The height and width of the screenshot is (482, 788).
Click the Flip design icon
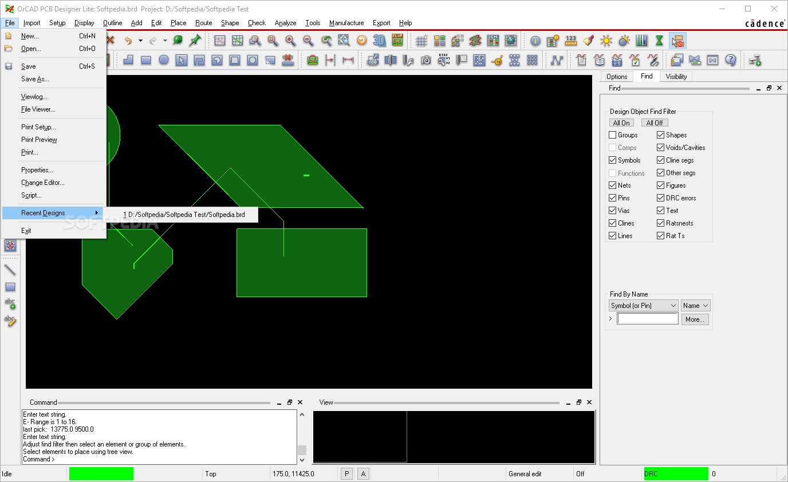pyautogui.click(x=397, y=41)
